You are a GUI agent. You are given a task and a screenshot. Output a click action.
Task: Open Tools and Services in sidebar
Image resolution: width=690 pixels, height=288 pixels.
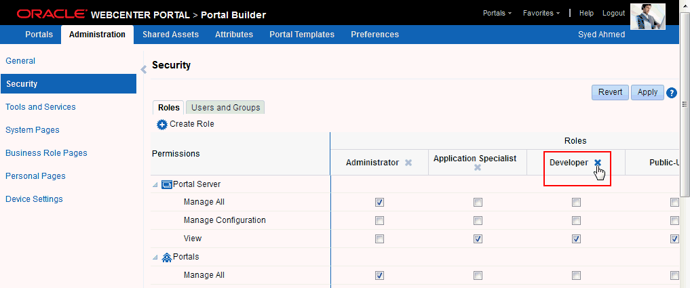click(x=41, y=107)
